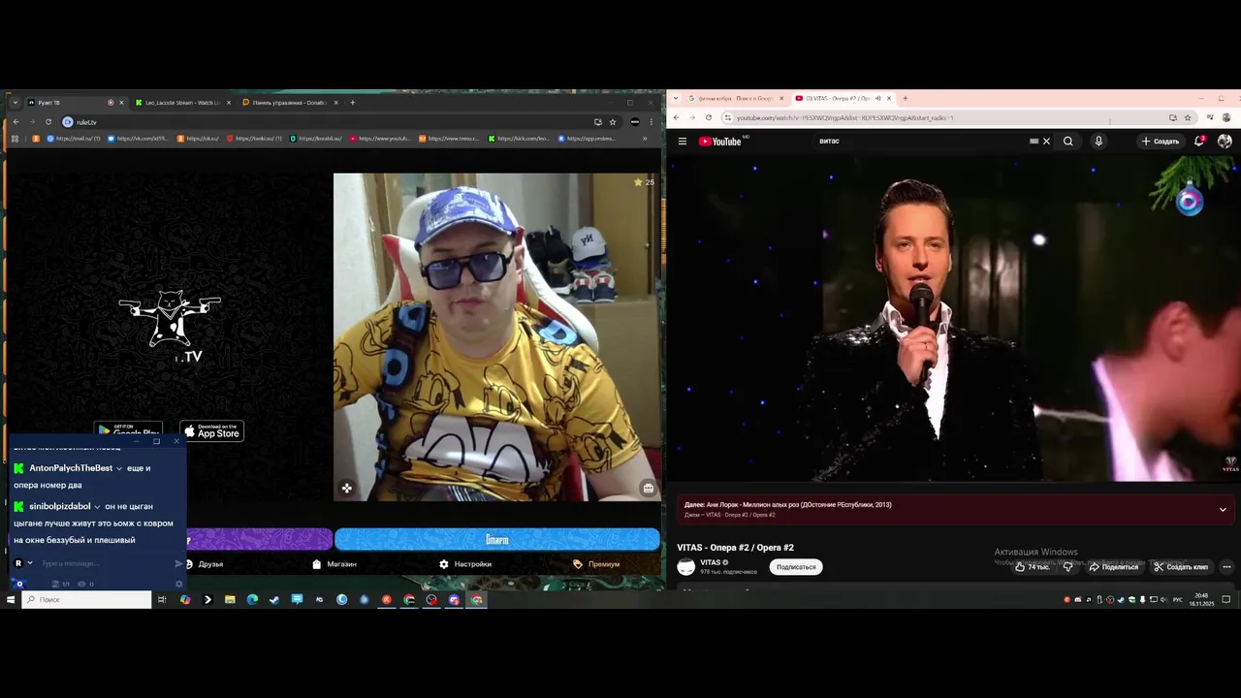The height and width of the screenshot is (698, 1241).
Task: Create a clip with Создать клип
Action: tap(1181, 567)
